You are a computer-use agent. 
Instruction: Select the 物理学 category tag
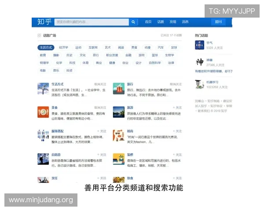44,63
